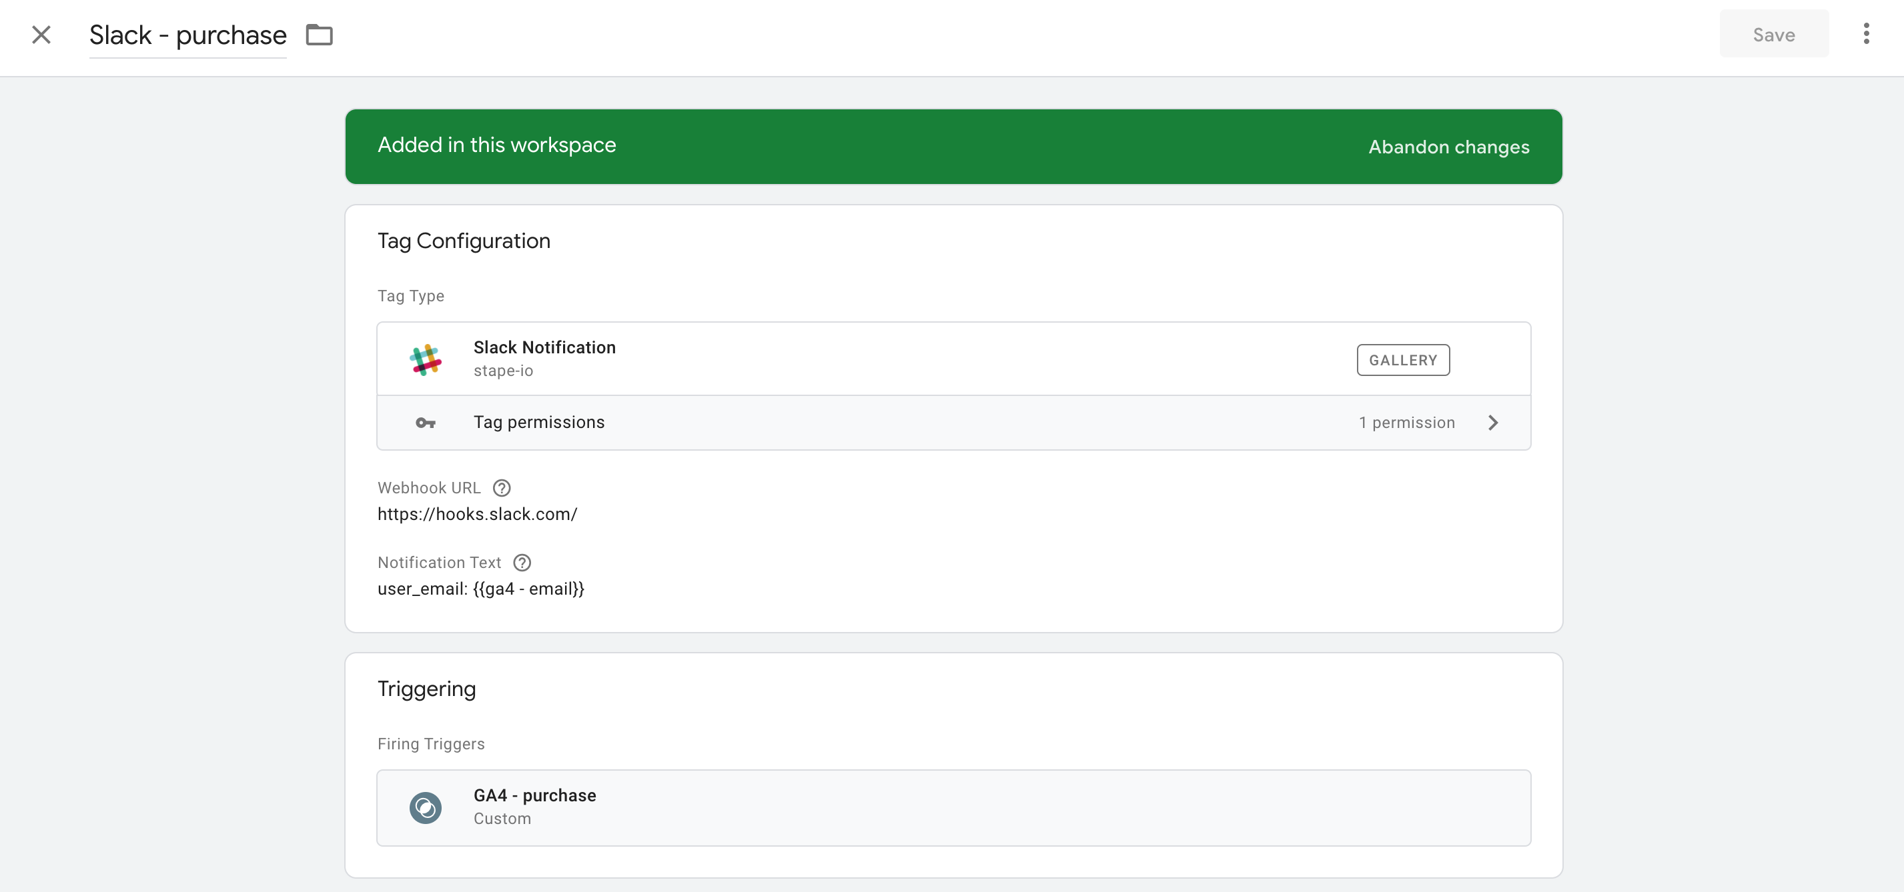Click the GA4 - purchase trigger icon
This screenshot has height=892, width=1904.
point(426,807)
